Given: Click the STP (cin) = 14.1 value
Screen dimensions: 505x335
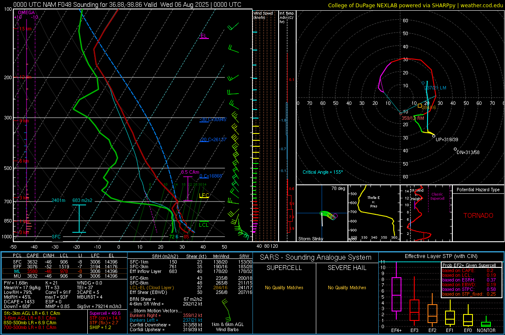Looking at the screenshot, I should tap(105, 318).
